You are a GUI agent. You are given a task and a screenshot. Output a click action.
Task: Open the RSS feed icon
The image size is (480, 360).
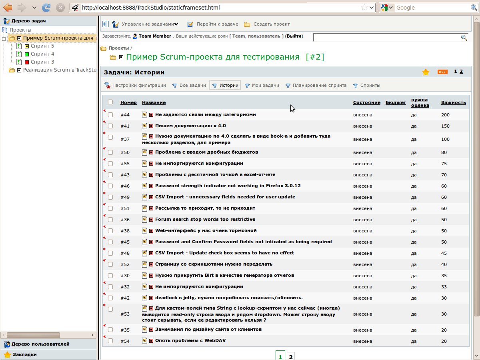point(442,72)
